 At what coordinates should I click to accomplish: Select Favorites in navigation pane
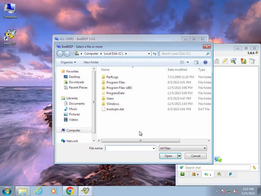click(72, 71)
